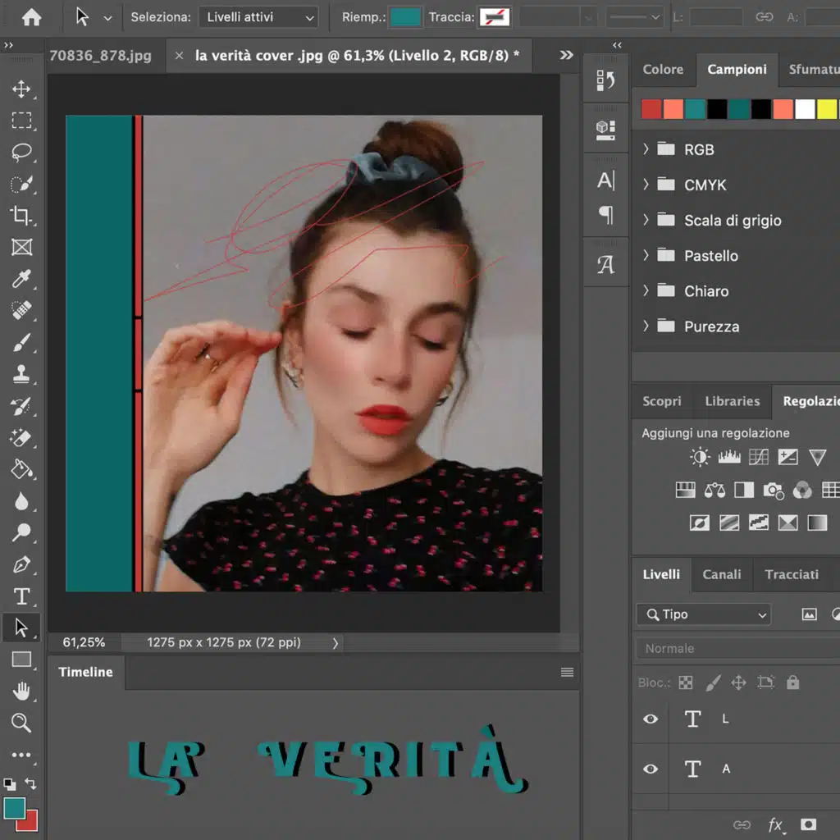This screenshot has height=840, width=840.
Task: Select the Horizontal Type tool
Action: coord(21,596)
